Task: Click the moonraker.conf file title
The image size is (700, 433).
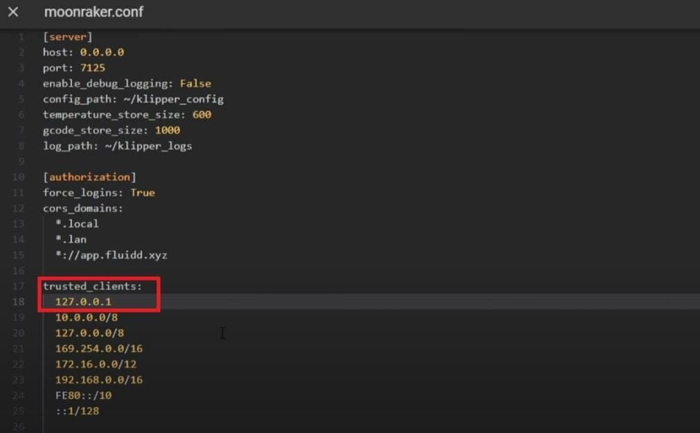Action: click(x=93, y=12)
